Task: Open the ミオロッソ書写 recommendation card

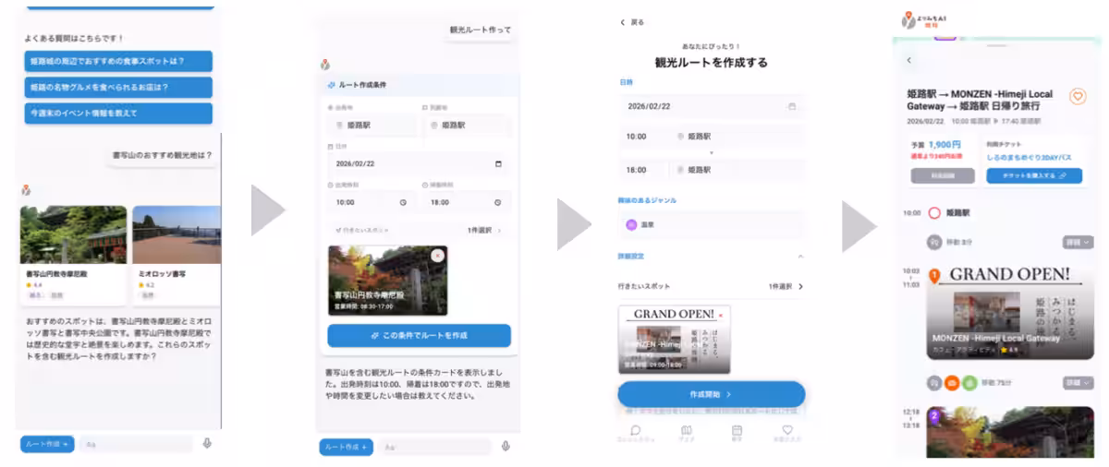Action: (x=177, y=255)
